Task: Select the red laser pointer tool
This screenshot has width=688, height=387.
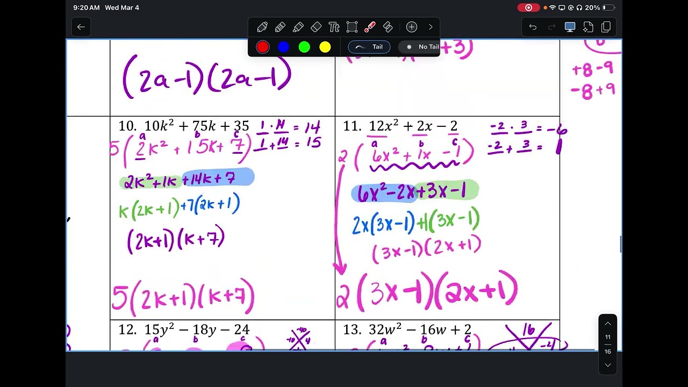Action: pos(370,27)
